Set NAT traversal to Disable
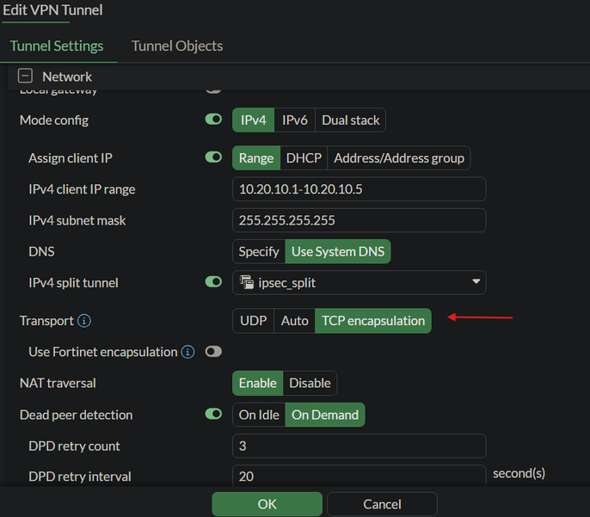This screenshot has width=590, height=517. point(310,383)
